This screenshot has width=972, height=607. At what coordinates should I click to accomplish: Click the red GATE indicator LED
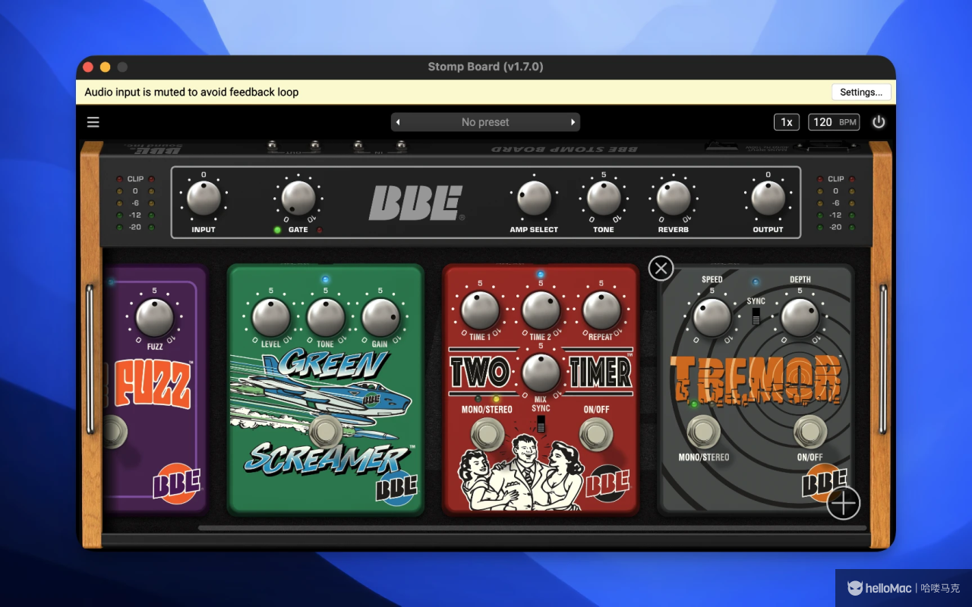[x=319, y=230]
